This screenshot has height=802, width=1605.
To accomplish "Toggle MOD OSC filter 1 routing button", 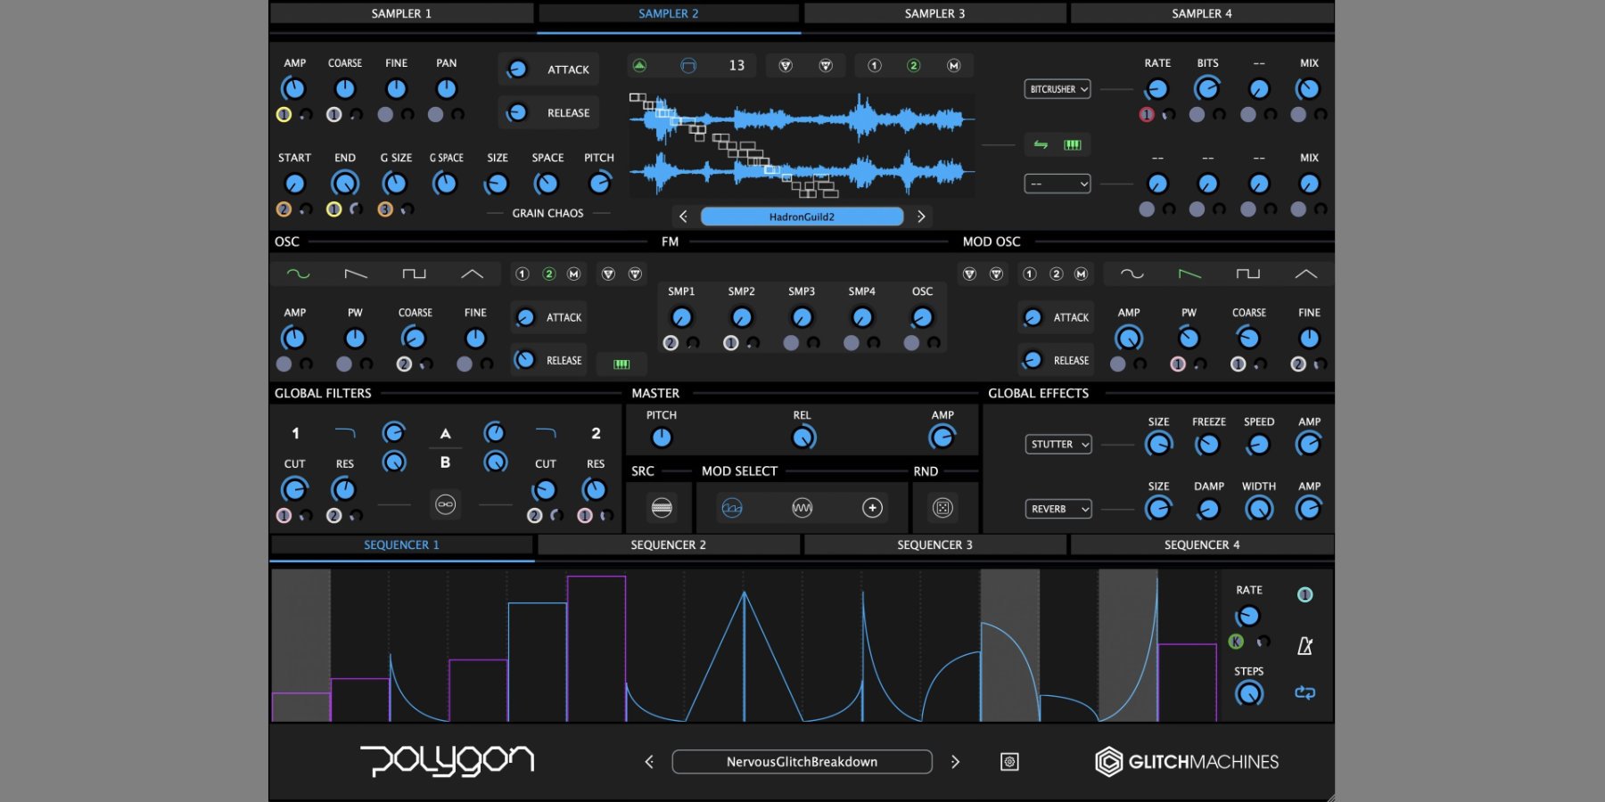I will [1029, 274].
